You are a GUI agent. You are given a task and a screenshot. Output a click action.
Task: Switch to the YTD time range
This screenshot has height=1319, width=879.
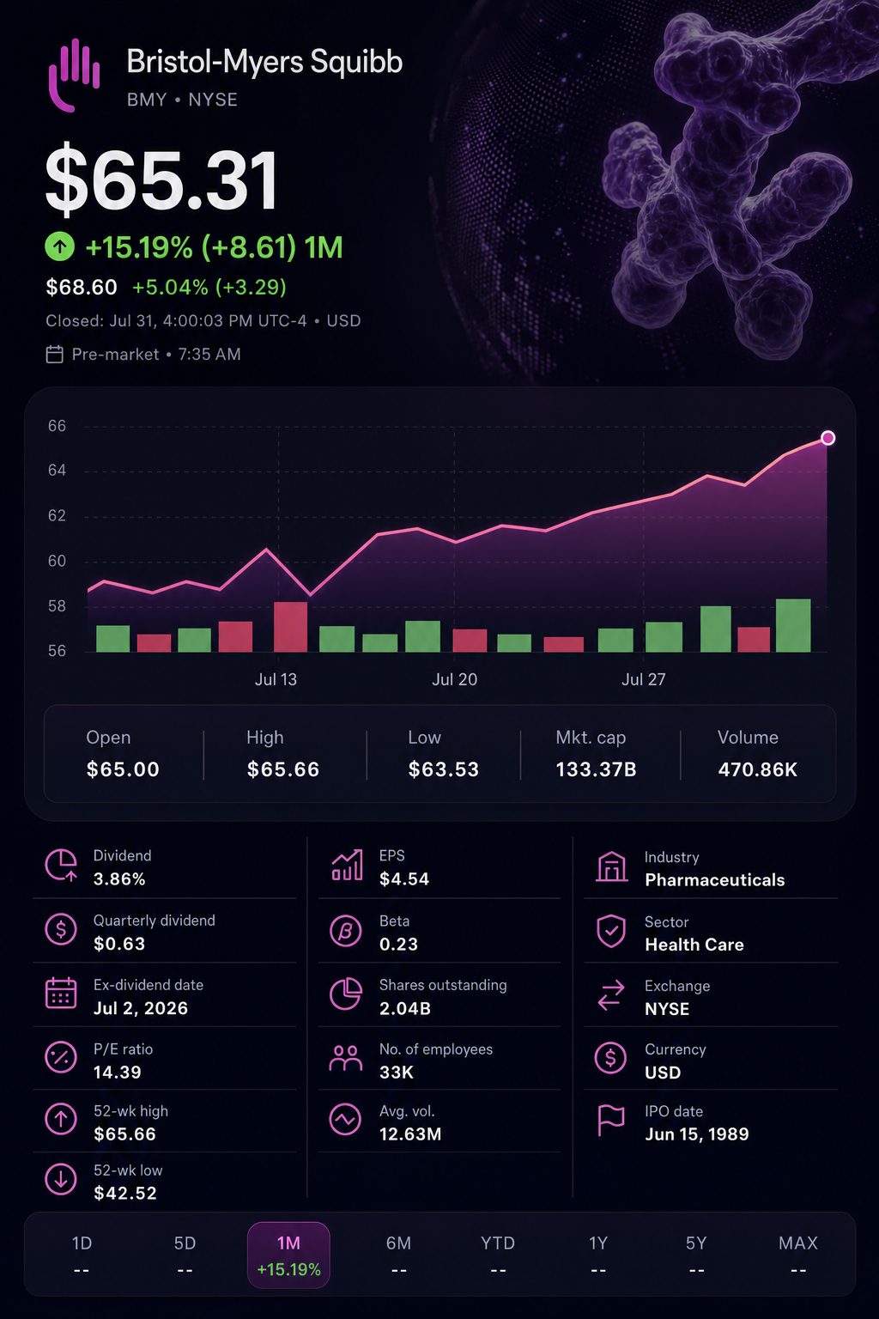(498, 1255)
